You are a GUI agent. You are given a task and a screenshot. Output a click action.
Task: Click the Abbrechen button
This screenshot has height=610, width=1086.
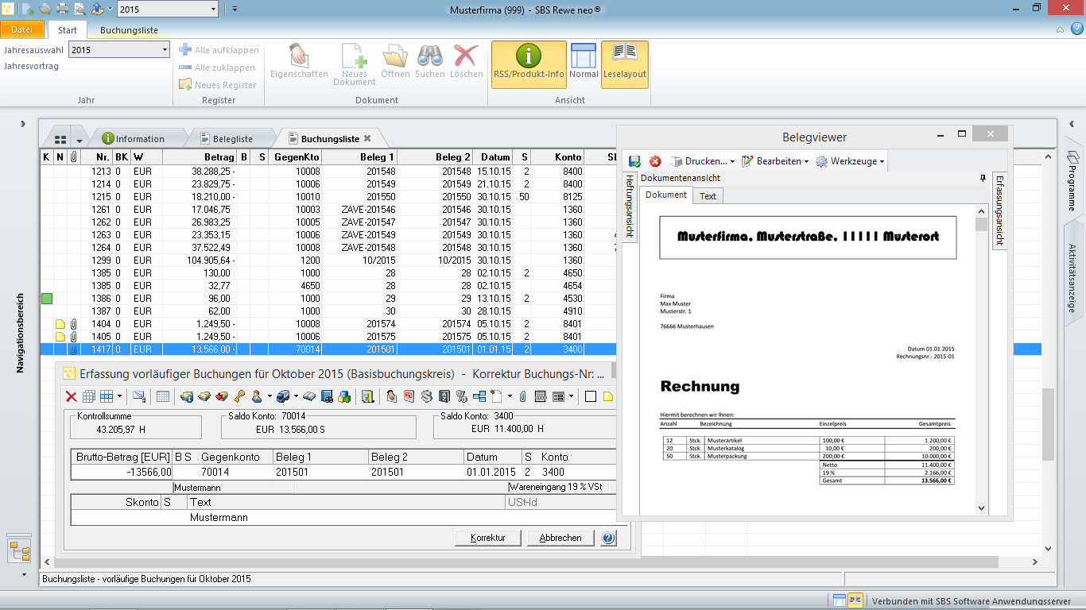(x=560, y=538)
